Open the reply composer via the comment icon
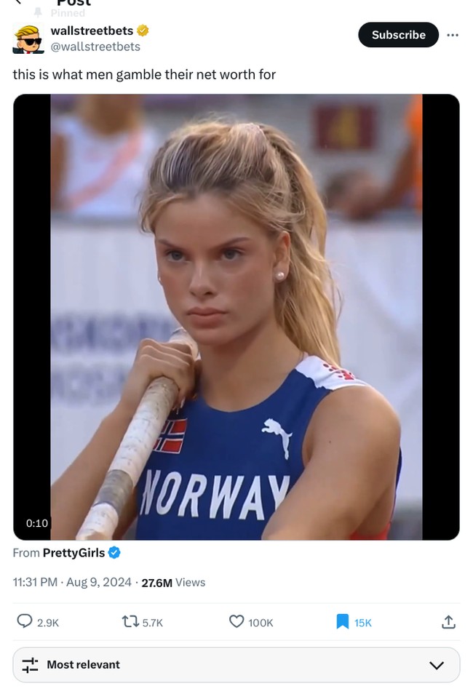This screenshot has width=473, height=689. (24, 622)
